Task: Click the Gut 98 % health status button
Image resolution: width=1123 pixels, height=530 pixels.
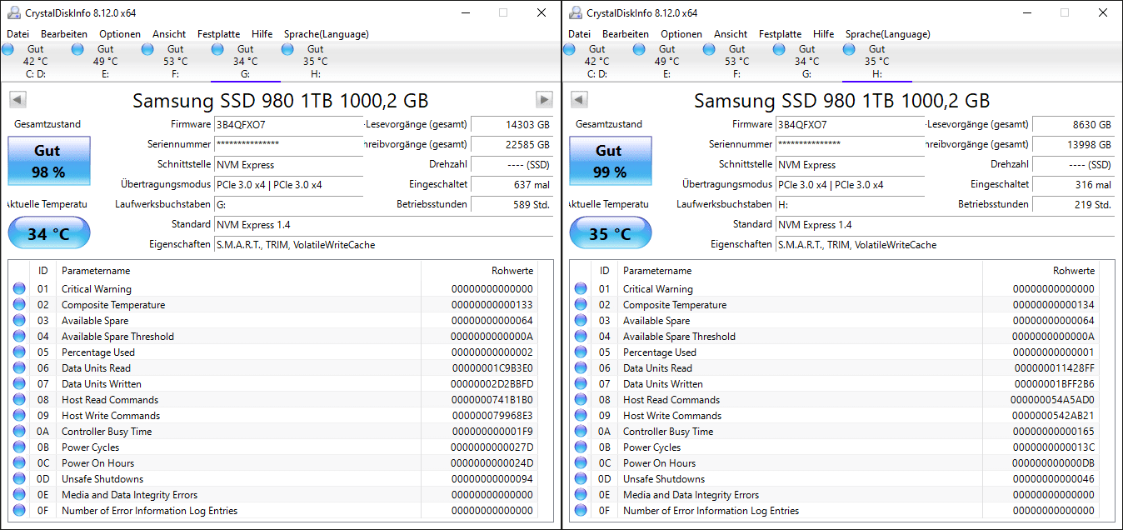Action: tap(47, 161)
